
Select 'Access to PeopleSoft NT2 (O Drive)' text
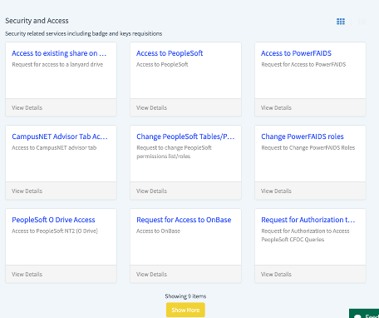pos(55,231)
